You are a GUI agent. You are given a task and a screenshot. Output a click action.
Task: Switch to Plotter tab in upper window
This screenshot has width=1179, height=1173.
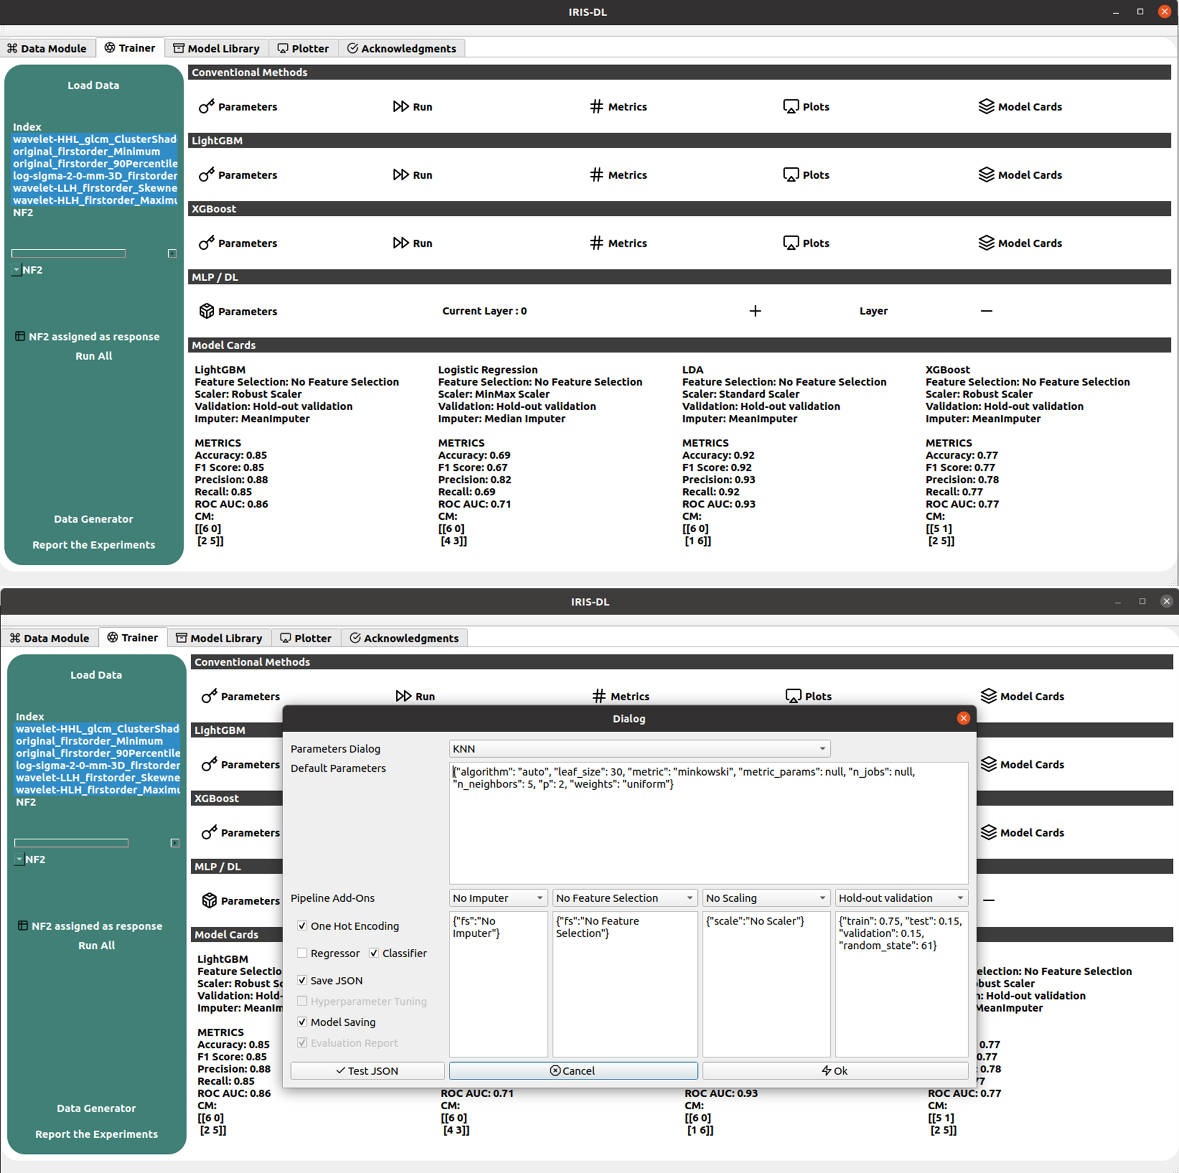(303, 49)
